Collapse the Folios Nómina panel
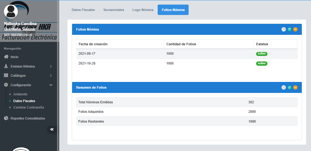This screenshot has width=311, height=151. [x=295, y=29]
